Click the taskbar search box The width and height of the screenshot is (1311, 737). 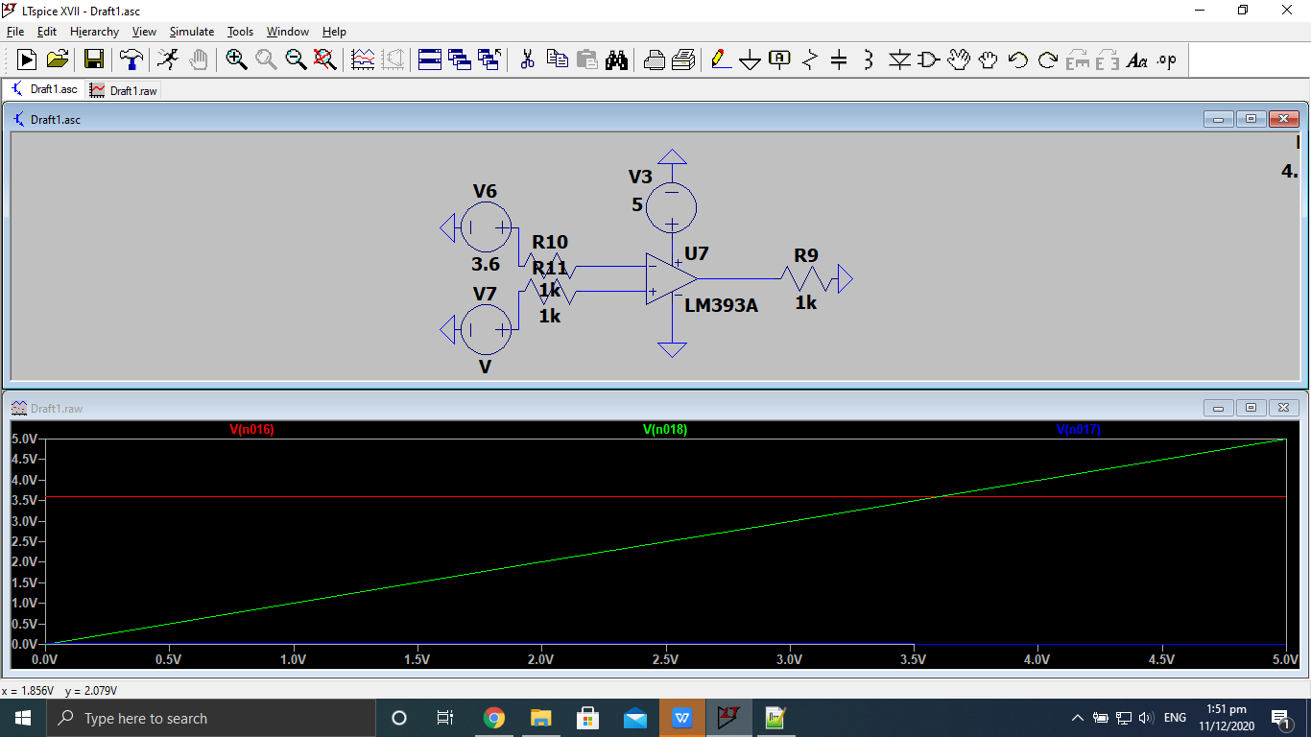point(210,718)
